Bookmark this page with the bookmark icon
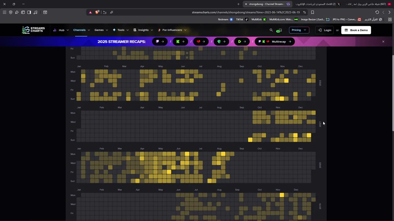394x221 pixels. click(x=312, y=12)
